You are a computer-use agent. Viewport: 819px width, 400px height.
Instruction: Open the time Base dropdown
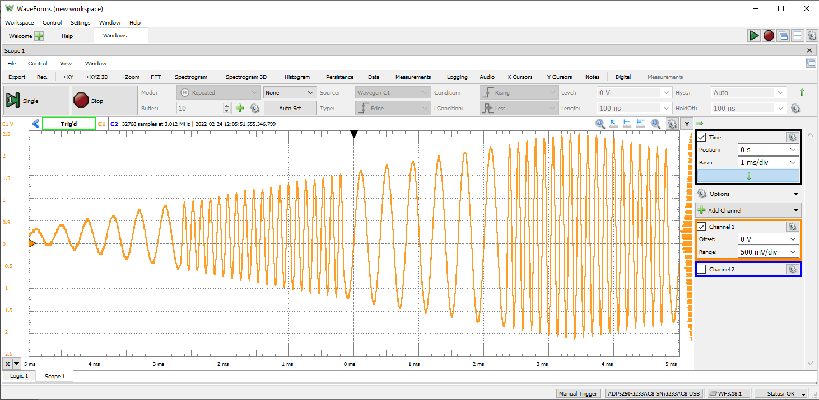[769, 162]
